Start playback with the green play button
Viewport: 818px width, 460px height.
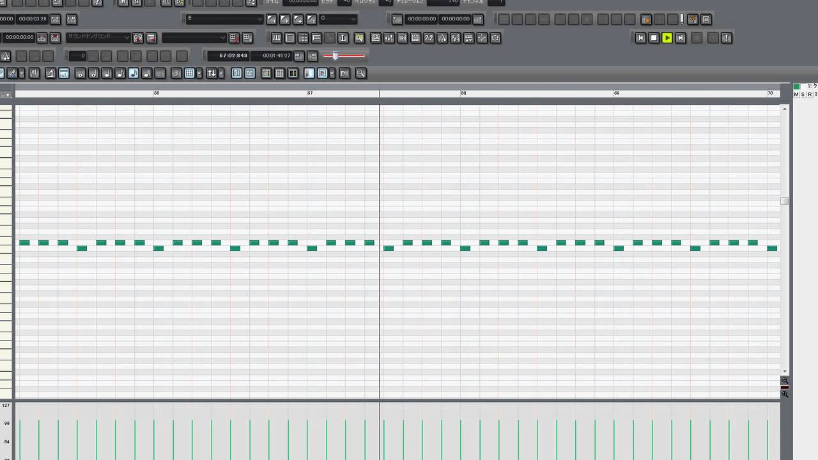click(667, 38)
